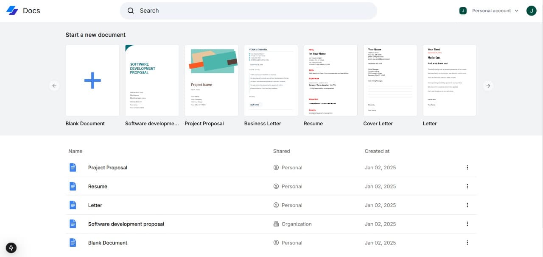Open the Letter document from the list
This screenshot has height=257, width=543.
click(95, 205)
